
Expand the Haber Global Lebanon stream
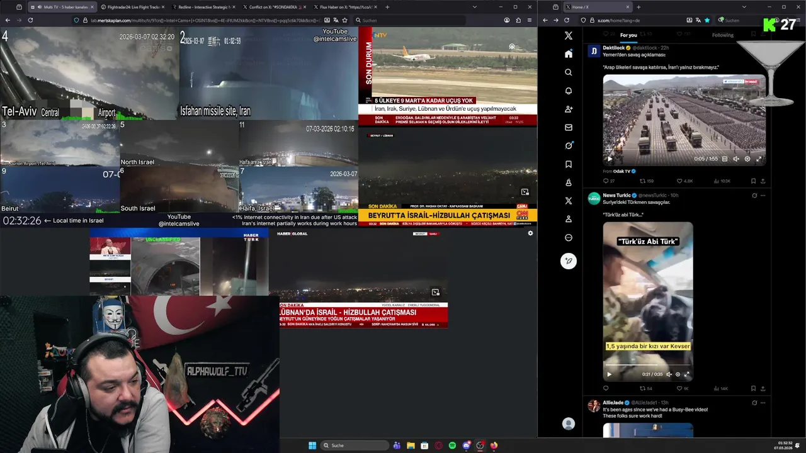435,292
